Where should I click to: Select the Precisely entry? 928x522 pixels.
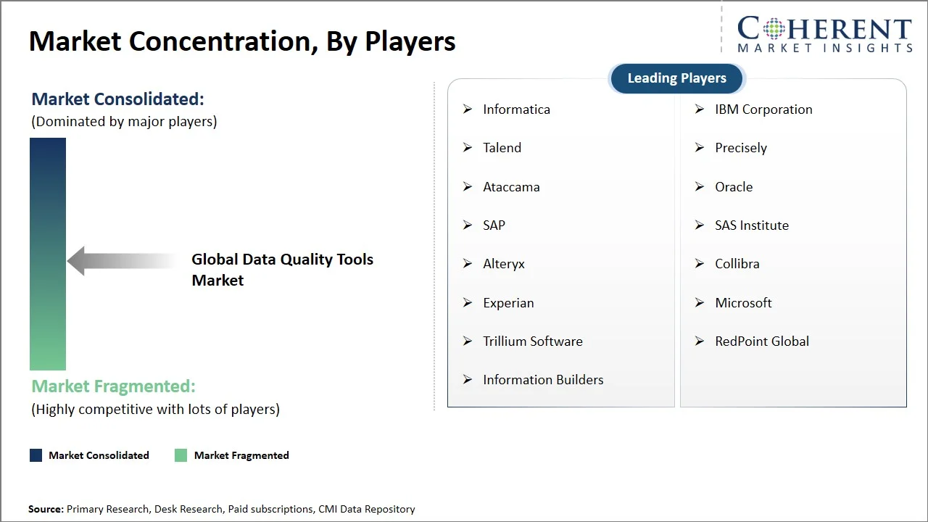tap(741, 148)
